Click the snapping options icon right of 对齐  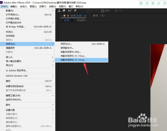pos(116,11)
